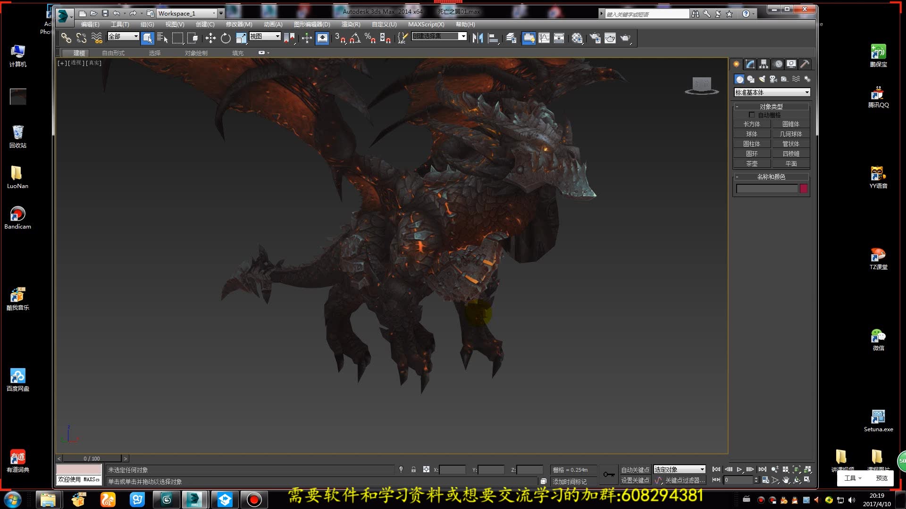Open the Utilities hammer panel icon
This screenshot has width=906, height=509.
point(805,64)
